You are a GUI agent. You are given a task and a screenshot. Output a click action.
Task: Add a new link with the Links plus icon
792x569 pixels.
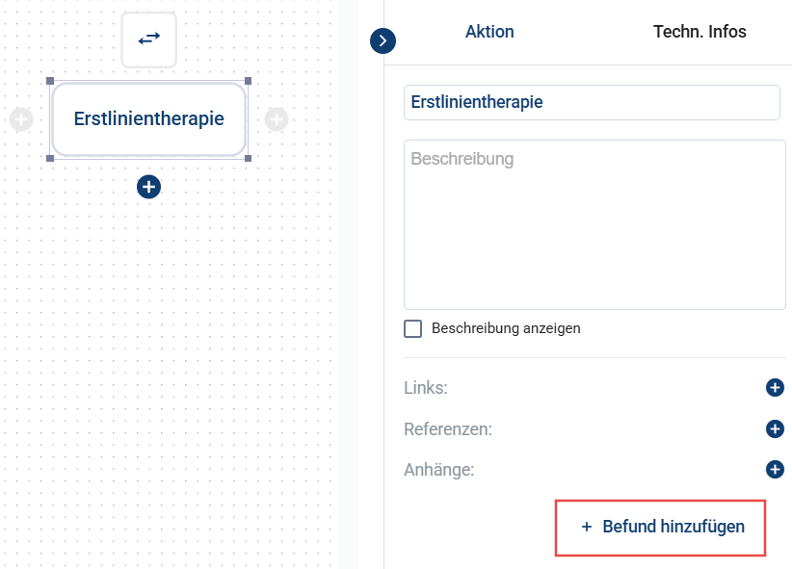[775, 388]
